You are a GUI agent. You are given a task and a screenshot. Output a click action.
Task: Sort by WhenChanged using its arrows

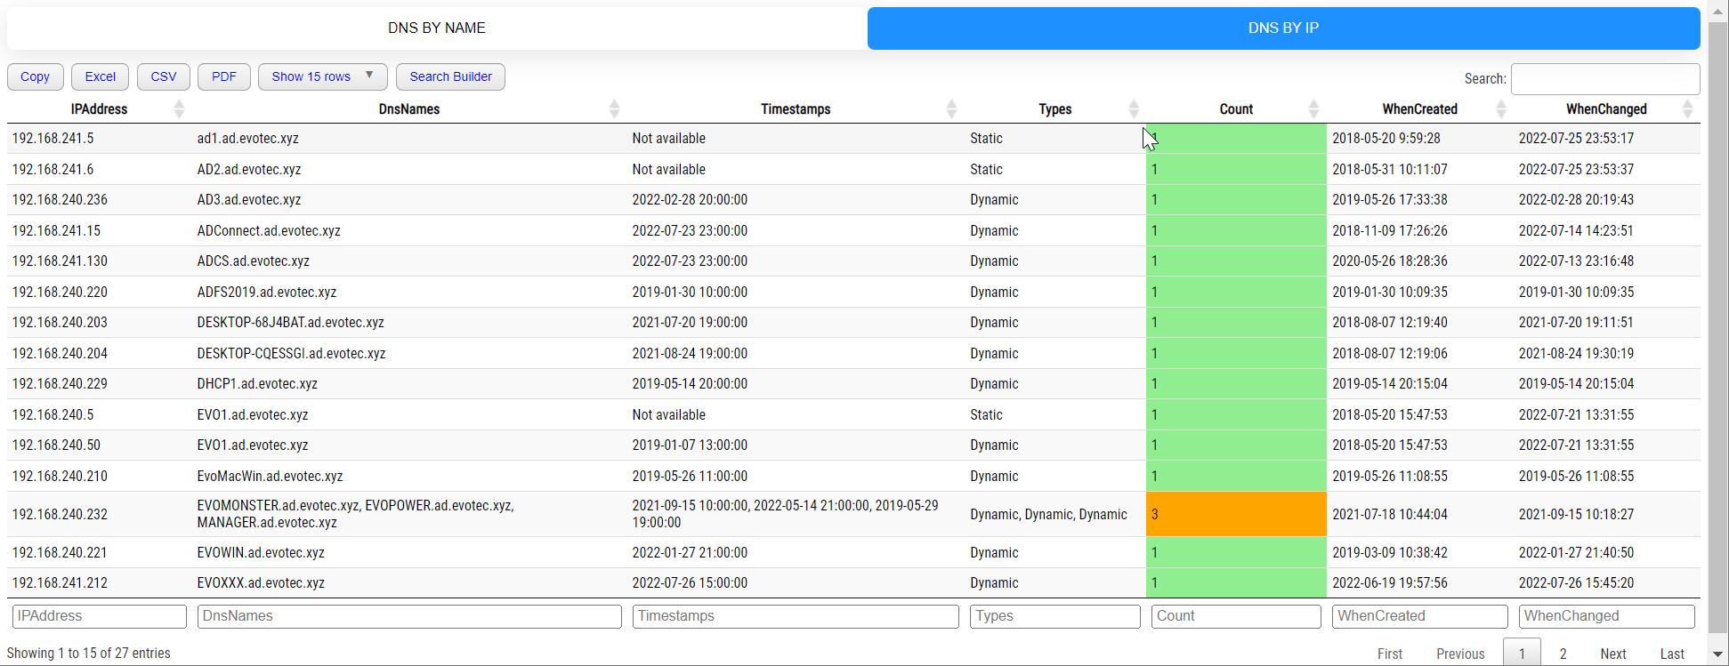1687,109
